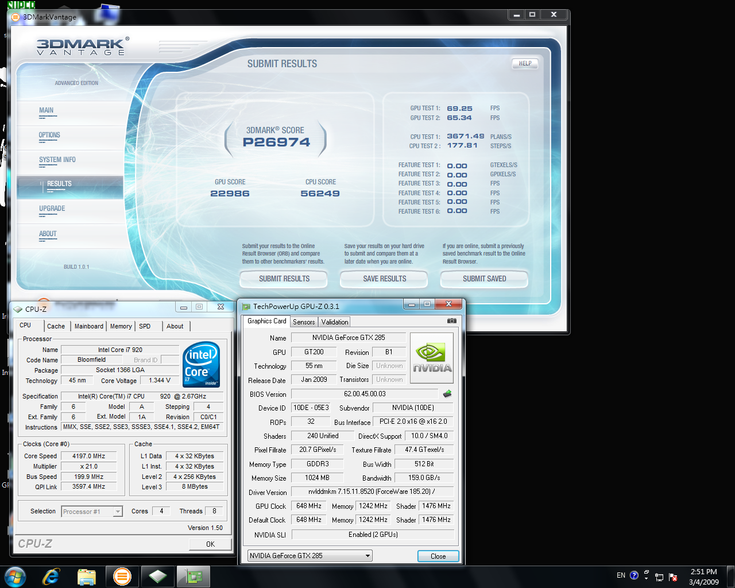Switch to the SPD tab in CPU-Z

click(145, 326)
